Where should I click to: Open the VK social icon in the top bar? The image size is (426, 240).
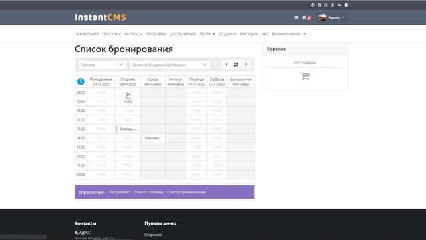pyautogui.click(x=339, y=5)
